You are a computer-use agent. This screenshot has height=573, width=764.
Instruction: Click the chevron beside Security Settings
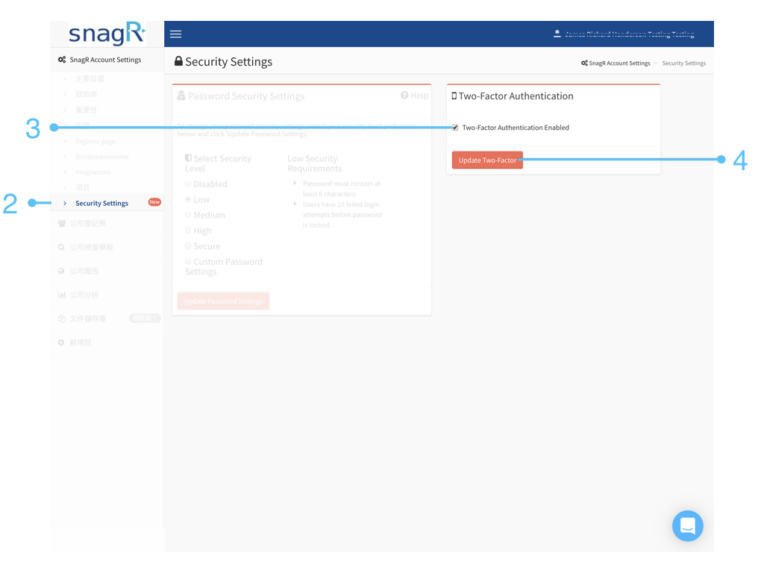coord(65,203)
